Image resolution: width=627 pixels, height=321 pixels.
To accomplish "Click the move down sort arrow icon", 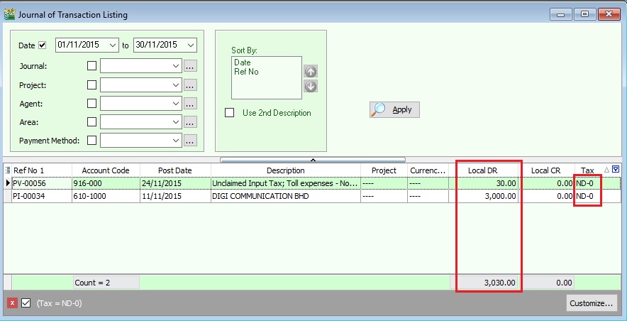I will click(x=311, y=87).
